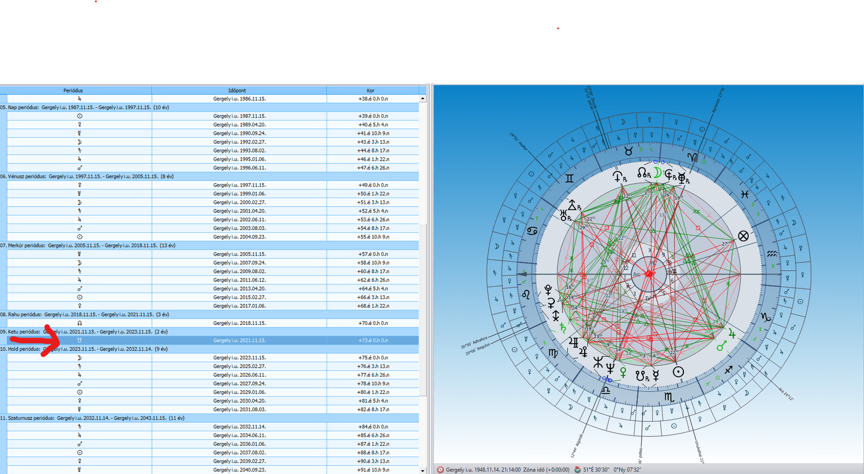Select the Rahu row dated 2018.11.15
Screen dimensions: 864x474
click(239, 323)
